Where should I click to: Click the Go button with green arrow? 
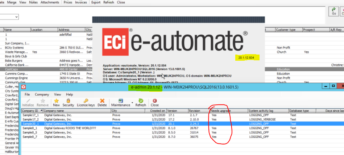click(334, 11)
